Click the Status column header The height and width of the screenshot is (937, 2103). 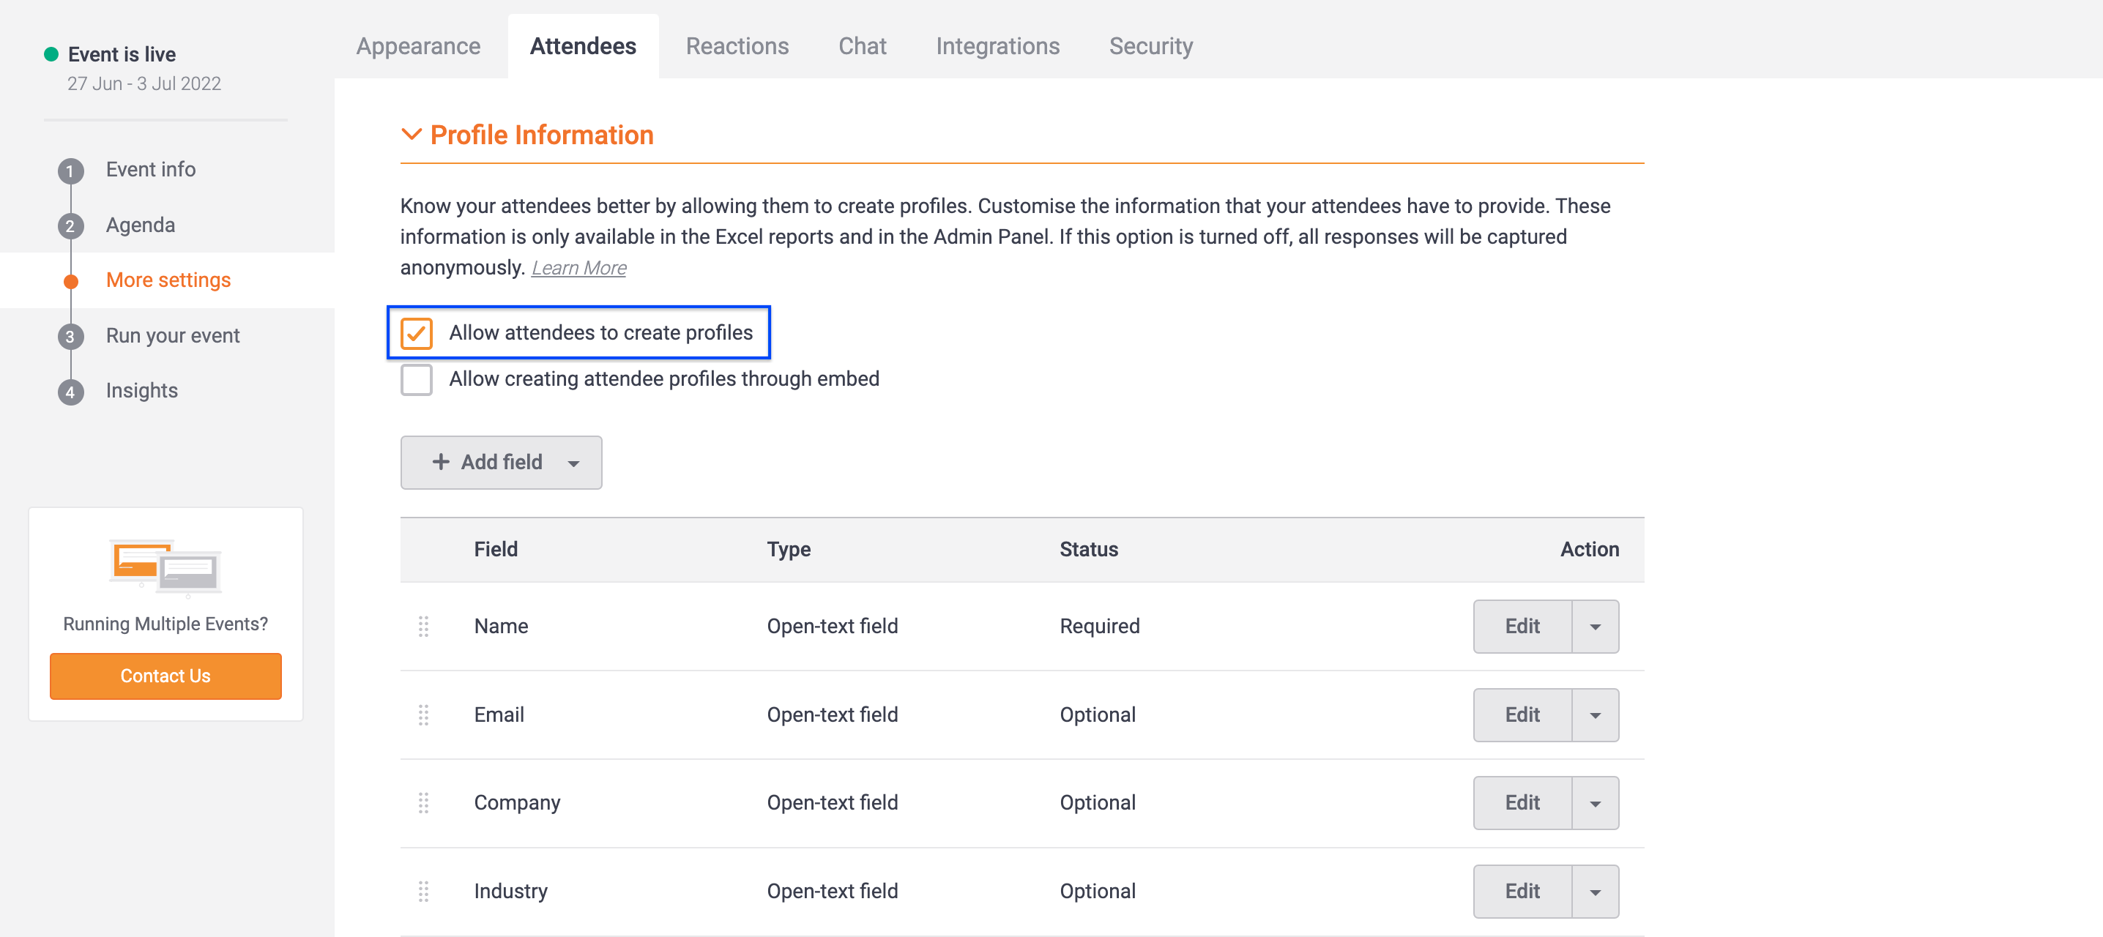click(x=1089, y=549)
